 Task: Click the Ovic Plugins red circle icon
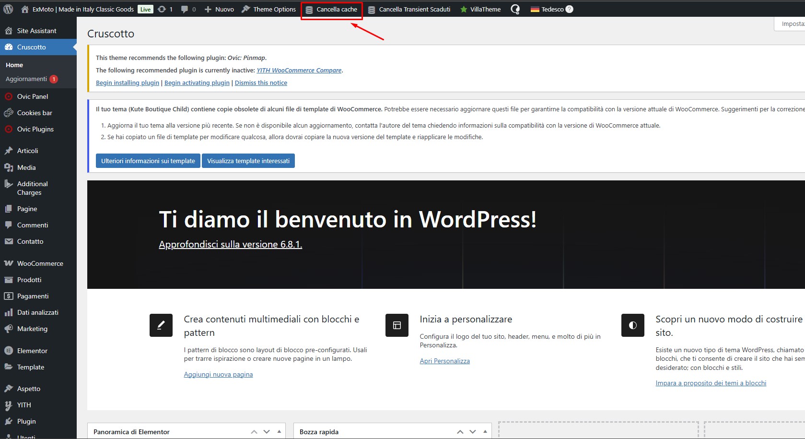[9, 129]
